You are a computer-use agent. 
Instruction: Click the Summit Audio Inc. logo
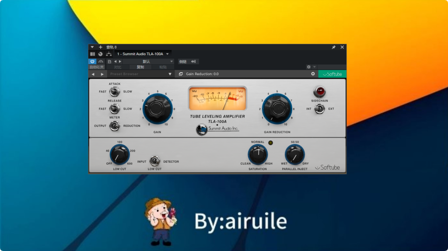point(217,129)
